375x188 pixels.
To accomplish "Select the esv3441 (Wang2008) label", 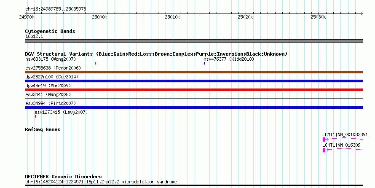I will click(x=48, y=94).
